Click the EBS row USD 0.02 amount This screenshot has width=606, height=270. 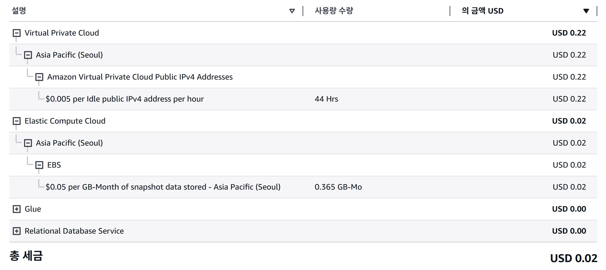tap(569, 165)
